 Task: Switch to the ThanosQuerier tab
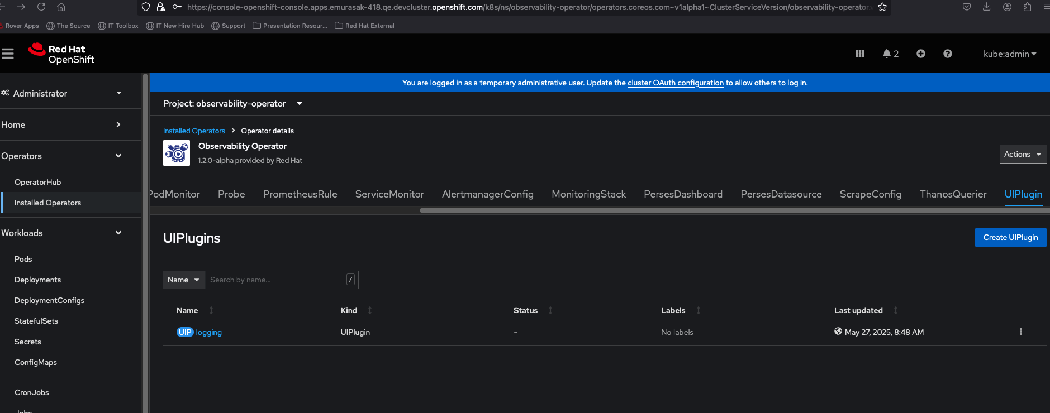pyautogui.click(x=953, y=194)
